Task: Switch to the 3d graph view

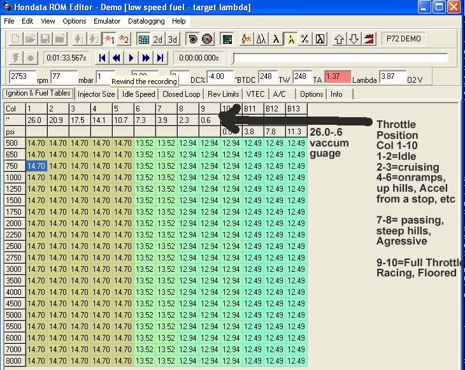Action: (172, 39)
